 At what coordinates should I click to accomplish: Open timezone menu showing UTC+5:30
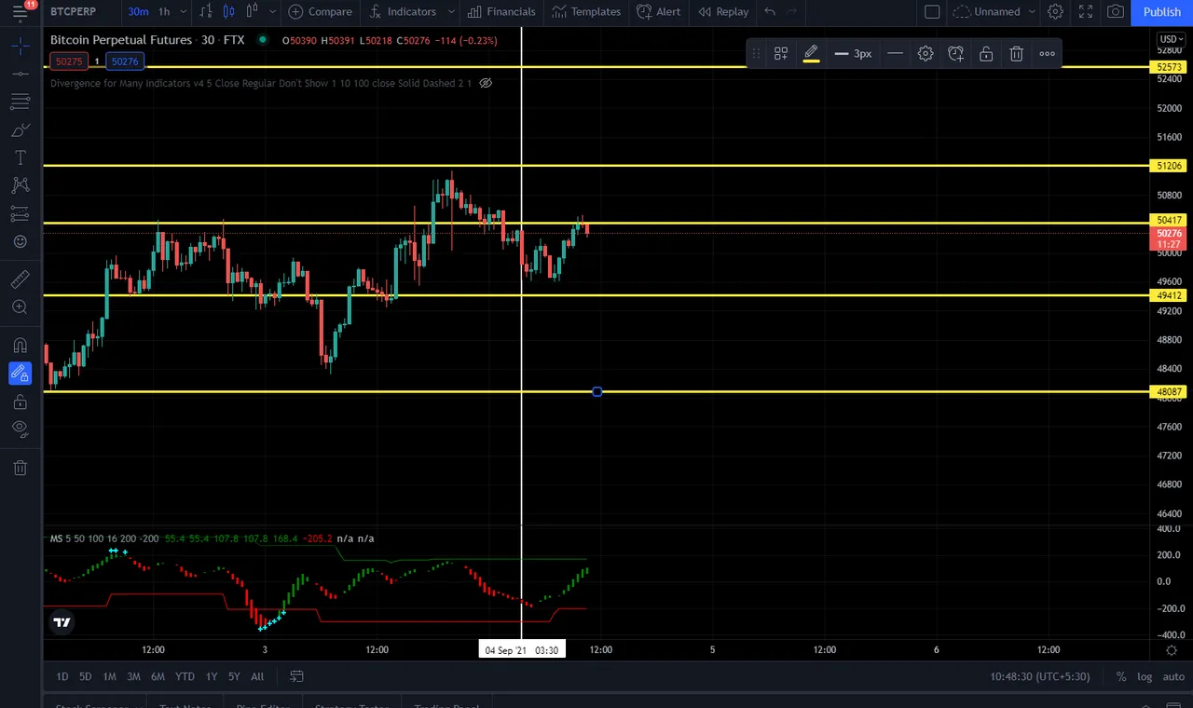click(1040, 676)
